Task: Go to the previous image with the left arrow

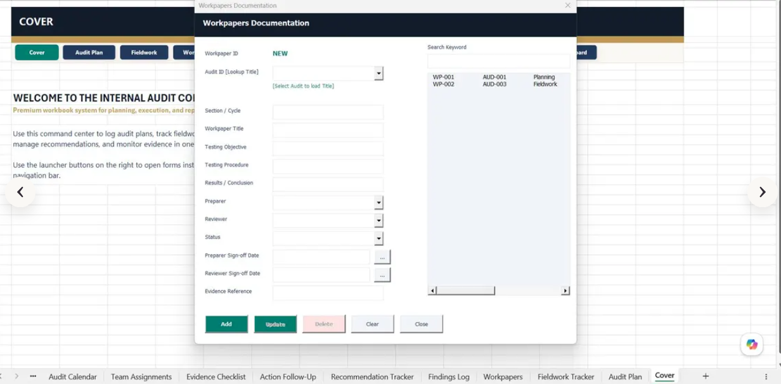Action: (x=20, y=192)
